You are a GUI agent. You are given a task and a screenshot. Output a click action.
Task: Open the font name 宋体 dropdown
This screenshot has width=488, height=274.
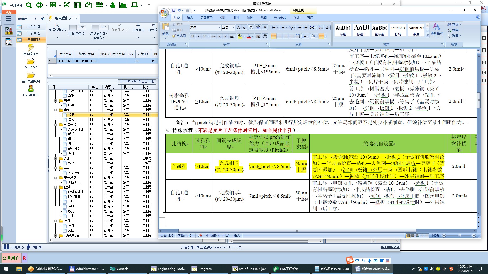coord(219,27)
